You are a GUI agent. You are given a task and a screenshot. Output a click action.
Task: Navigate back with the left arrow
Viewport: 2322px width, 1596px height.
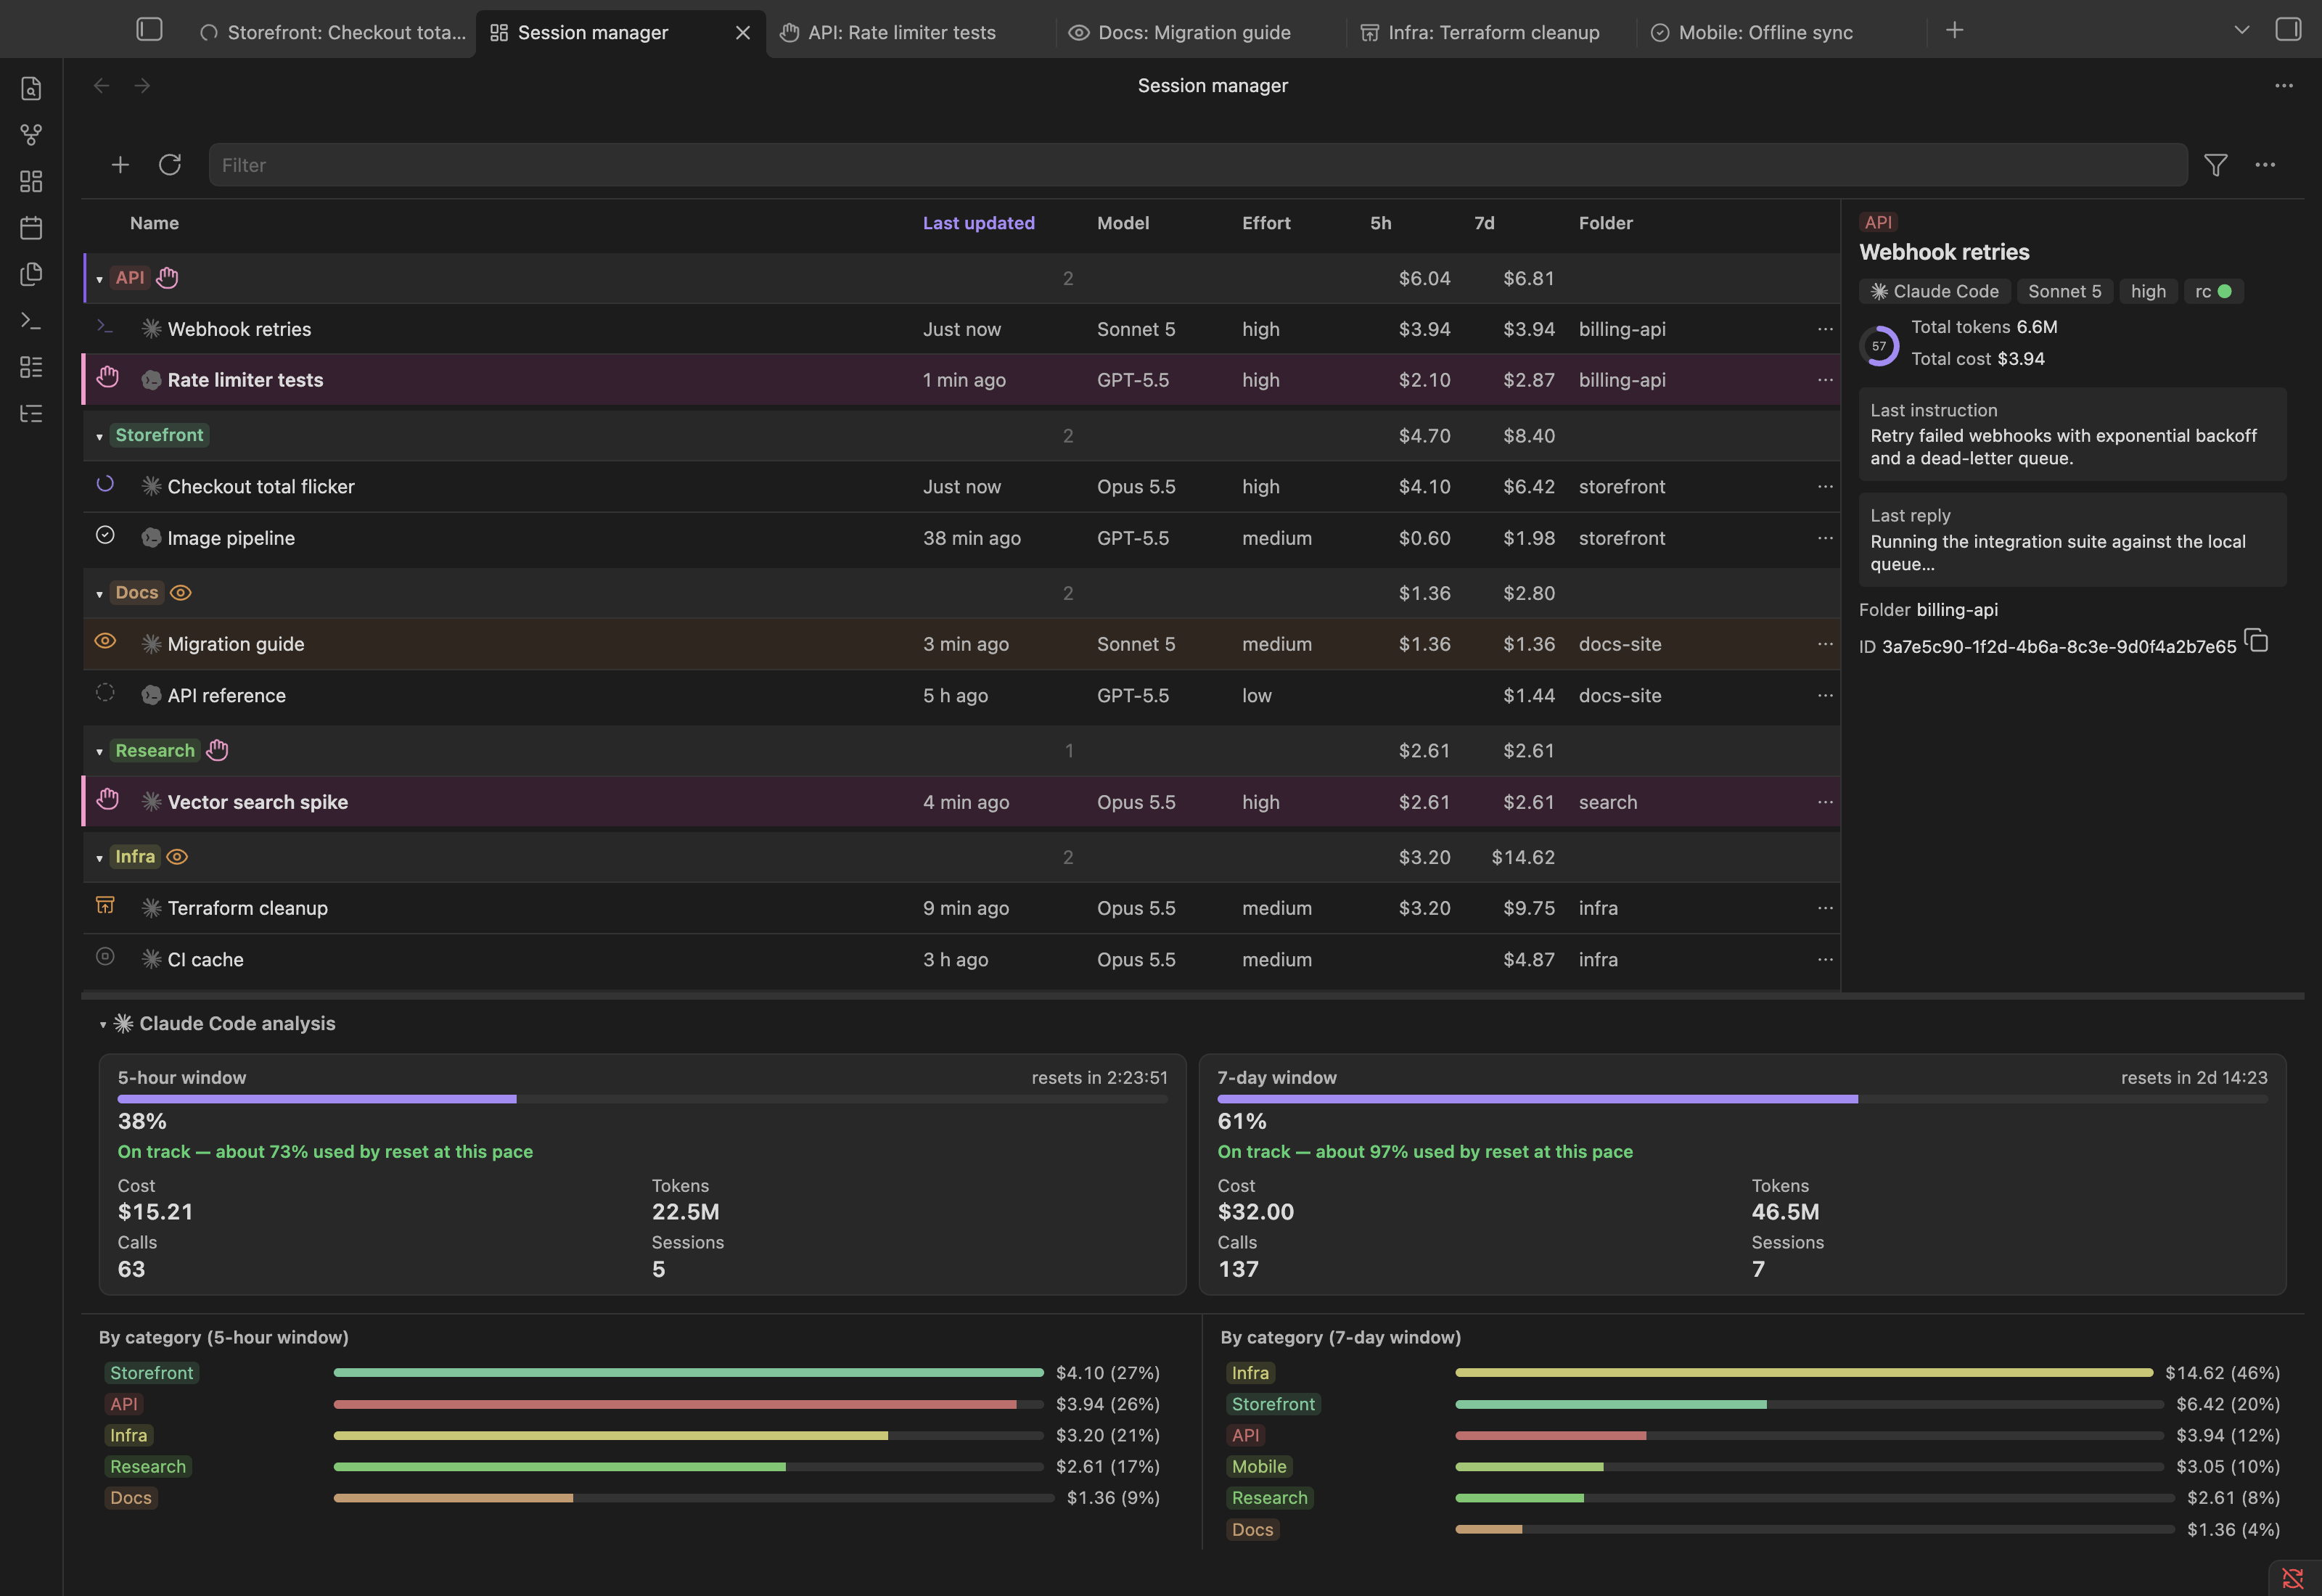tap(101, 86)
